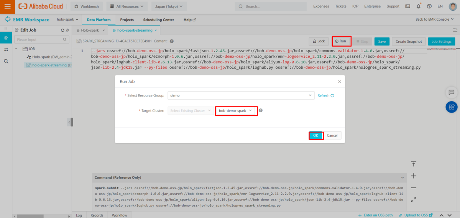Viewport: 460px width, 218px height.
Task: Click the minus zoom-out icon
Action: pyautogui.click(x=414, y=188)
